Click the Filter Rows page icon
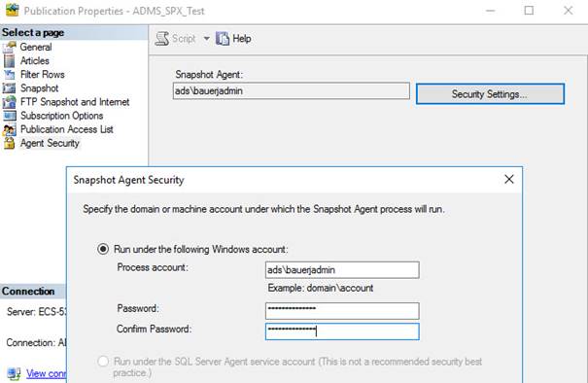This screenshot has width=588, height=383. click(x=9, y=75)
